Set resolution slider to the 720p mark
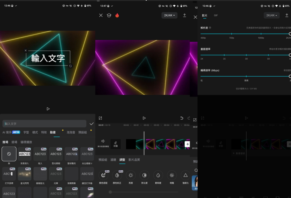This screenshot has height=198, width=291. 232,34
